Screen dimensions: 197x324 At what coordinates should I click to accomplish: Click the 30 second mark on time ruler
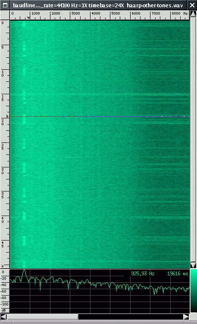tap(3, 171)
